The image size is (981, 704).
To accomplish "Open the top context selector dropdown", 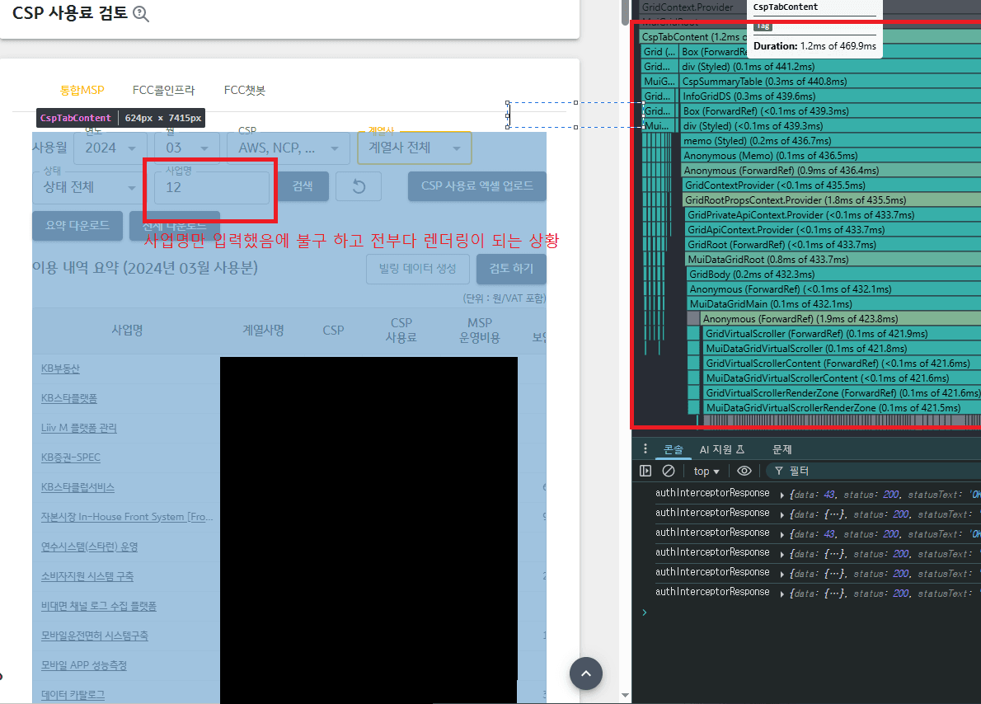I will click(x=706, y=471).
